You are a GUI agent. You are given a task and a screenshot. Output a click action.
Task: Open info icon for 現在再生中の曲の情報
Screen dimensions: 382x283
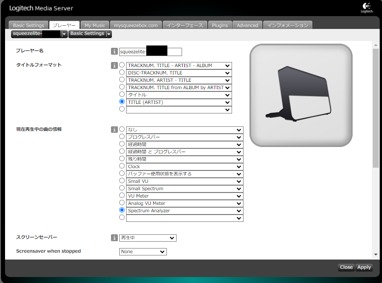(114, 130)
